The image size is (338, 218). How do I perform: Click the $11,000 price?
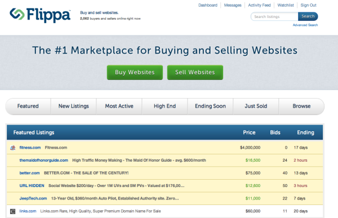tap(253, 198)
